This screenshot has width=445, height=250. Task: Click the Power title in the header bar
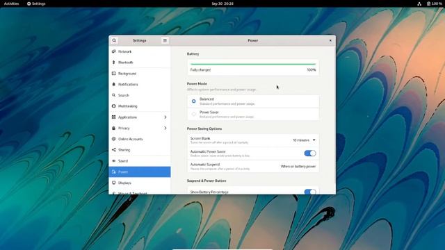tap(253, 40)
